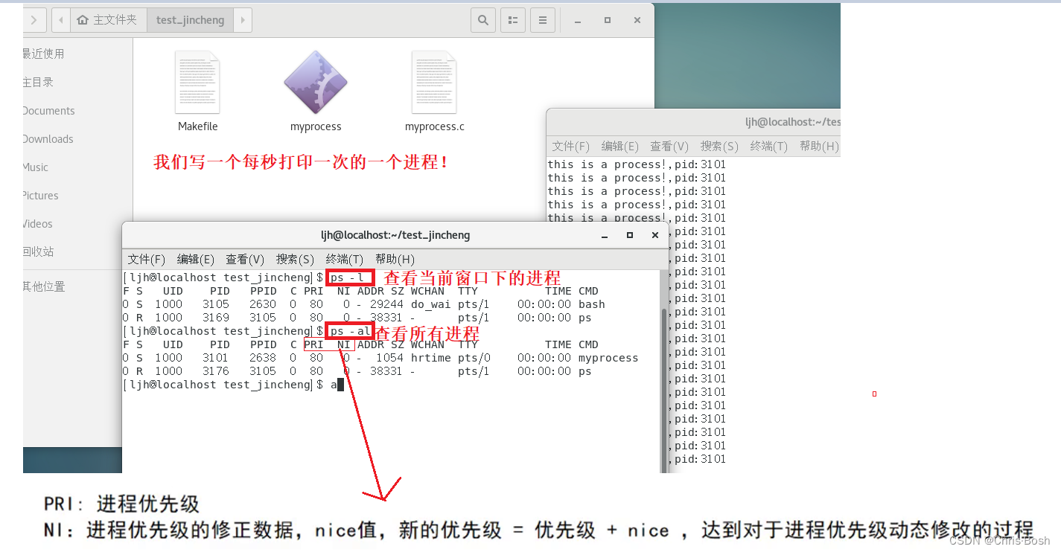The width and height of the screenshot is (1061, 552).
Task: Click the search icon in file manager
Action: point(483,20)
